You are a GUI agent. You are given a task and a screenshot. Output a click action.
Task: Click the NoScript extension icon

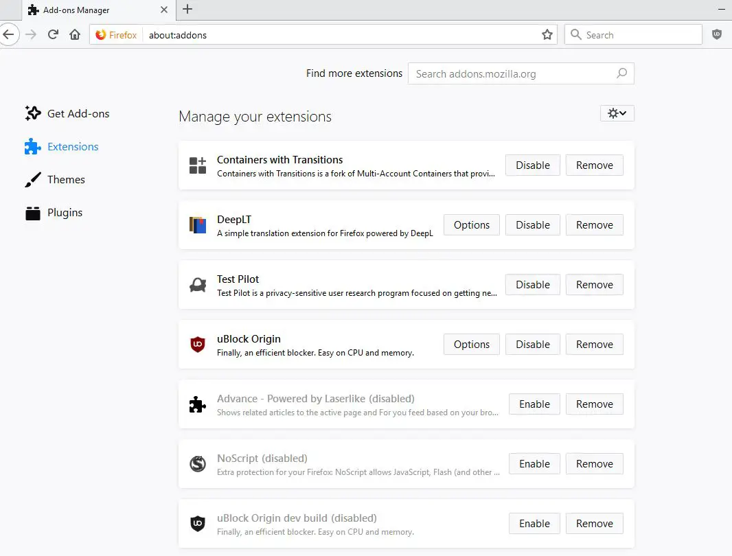coord(198,464)
